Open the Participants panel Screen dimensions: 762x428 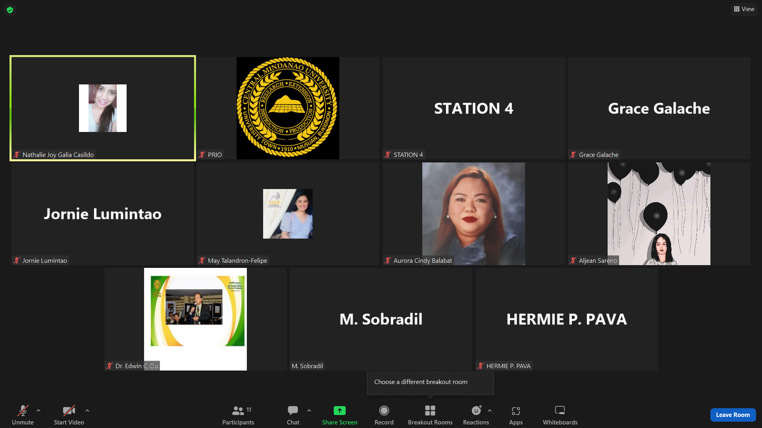238,415
